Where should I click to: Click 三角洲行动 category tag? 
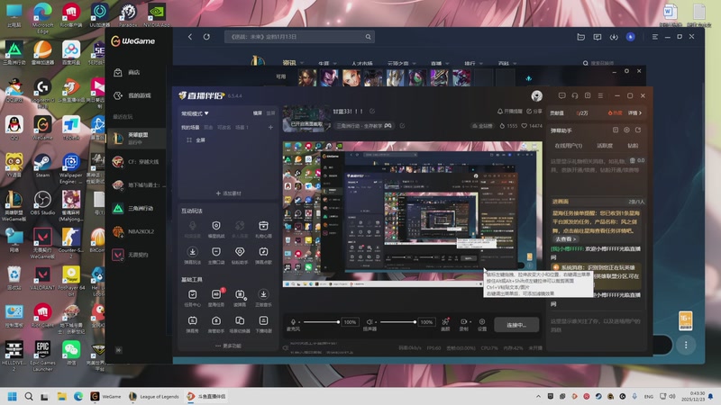[364, 126]
